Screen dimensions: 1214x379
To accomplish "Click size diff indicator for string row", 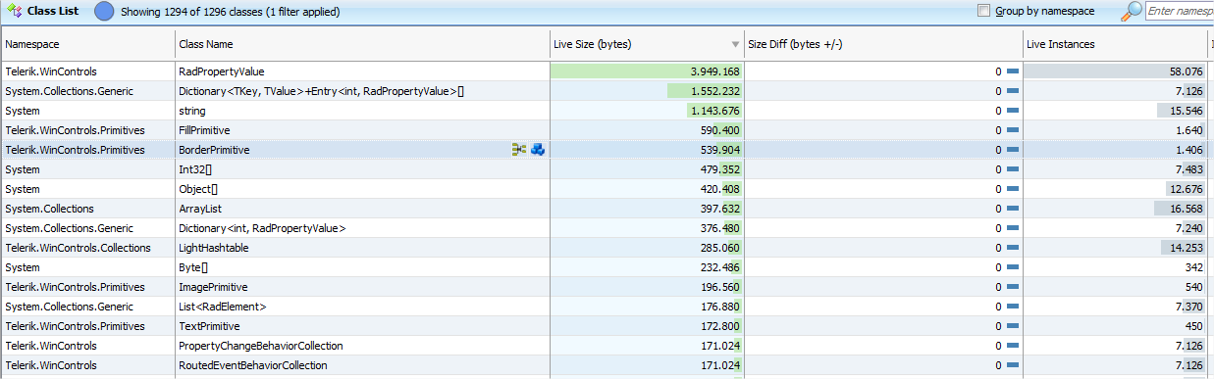I will pyautogui.click(x=1013, y=111).
